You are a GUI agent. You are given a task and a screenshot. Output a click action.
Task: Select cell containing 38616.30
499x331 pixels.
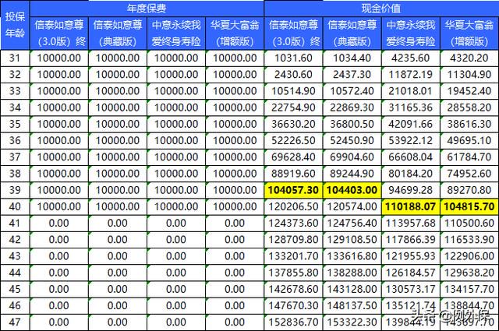[469, 124]
